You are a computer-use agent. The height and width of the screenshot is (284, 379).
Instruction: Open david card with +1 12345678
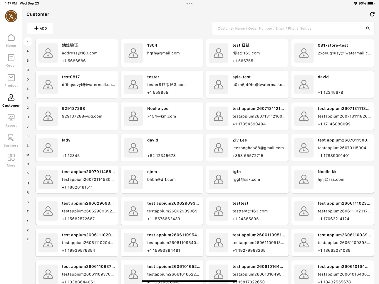333,85
